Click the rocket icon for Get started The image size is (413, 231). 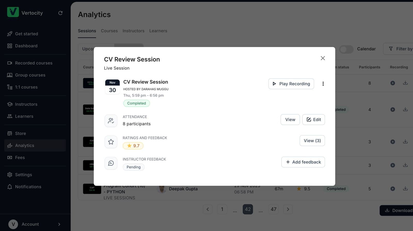(x=10, y=34)
